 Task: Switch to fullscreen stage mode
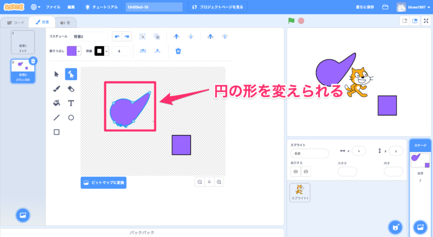point(425,21)
